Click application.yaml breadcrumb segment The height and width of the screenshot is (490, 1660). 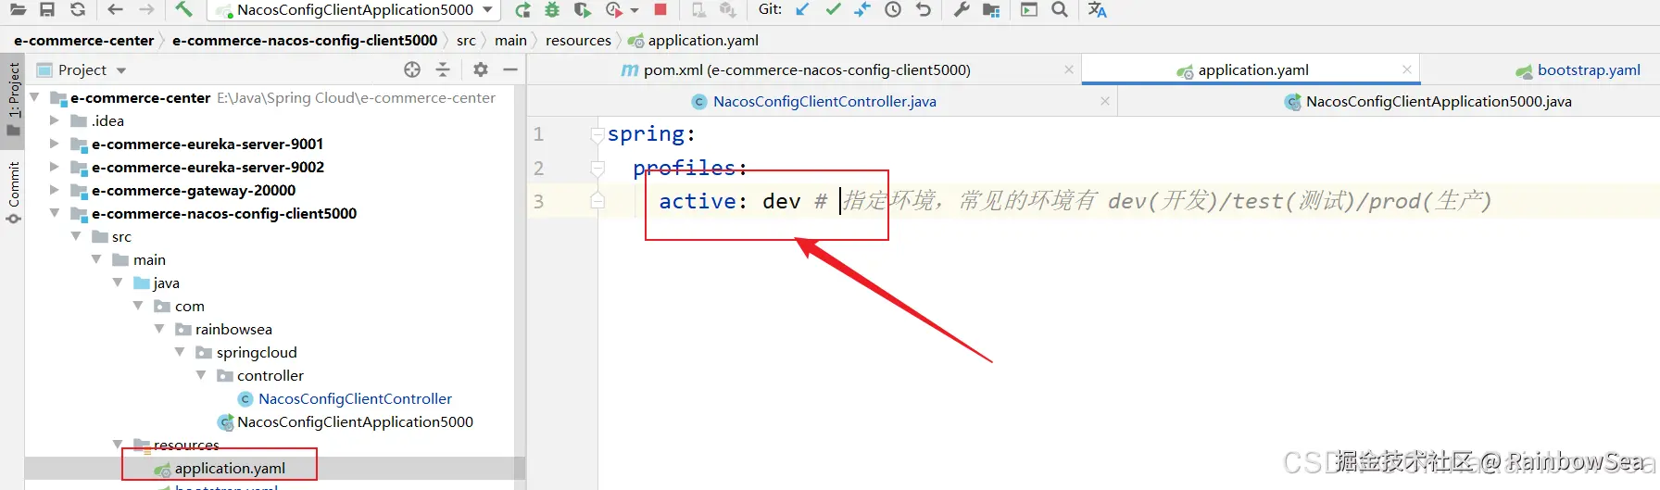click(x=694, y=41)
